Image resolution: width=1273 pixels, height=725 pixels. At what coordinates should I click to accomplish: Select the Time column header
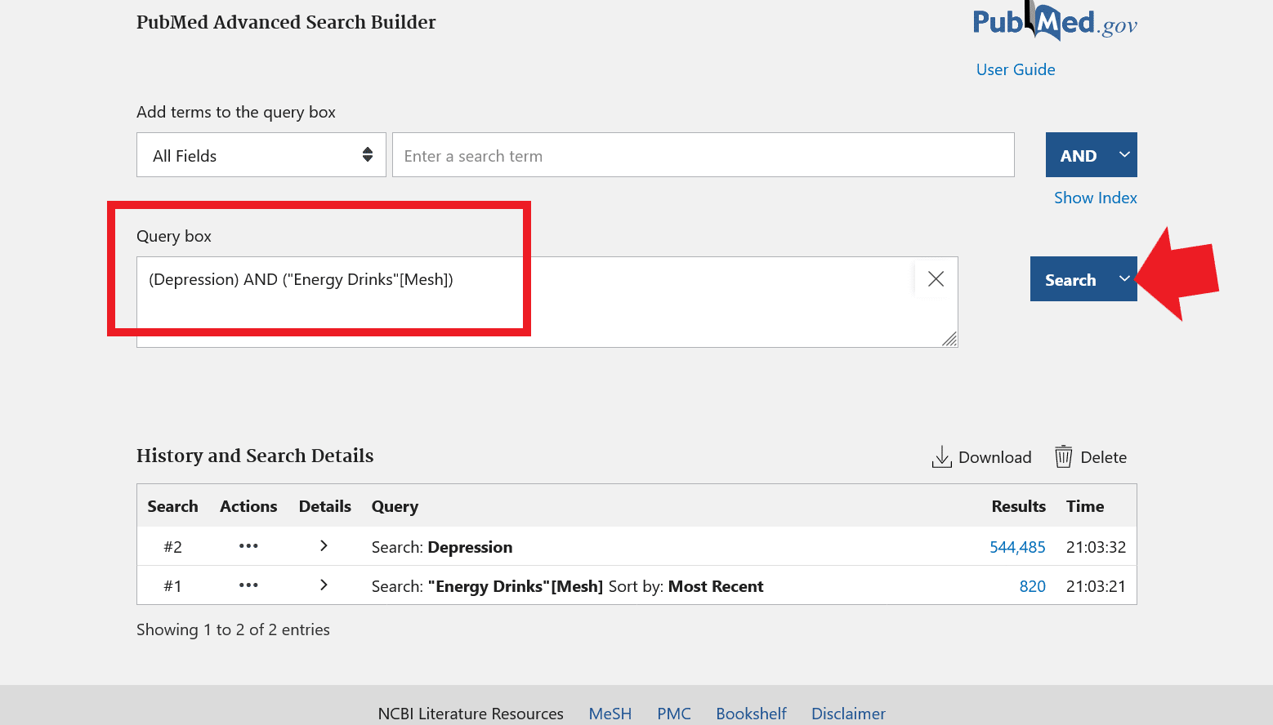(1085, 506)
